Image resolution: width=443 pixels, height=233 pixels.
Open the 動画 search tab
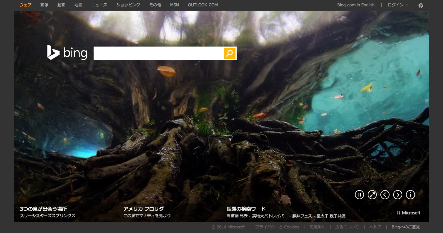point(61,5)
